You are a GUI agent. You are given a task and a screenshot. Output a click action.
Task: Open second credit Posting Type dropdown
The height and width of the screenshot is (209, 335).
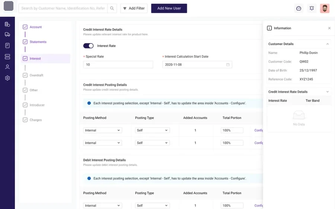pos(152,143)
